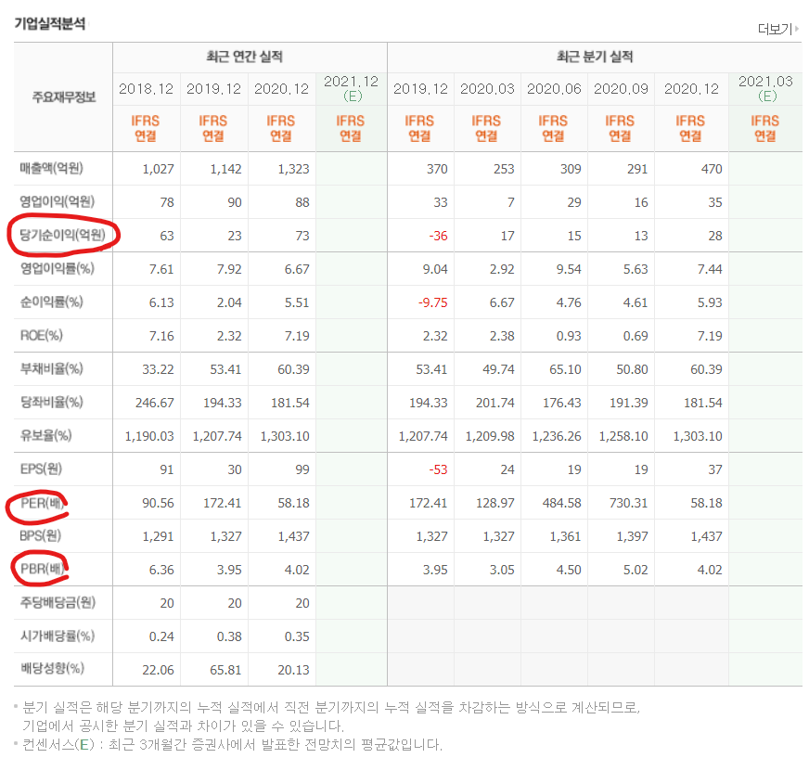Viewport: 809px width, 758px height.
Task: Select the 2020.09 quarterly column header
Action: 621,89
